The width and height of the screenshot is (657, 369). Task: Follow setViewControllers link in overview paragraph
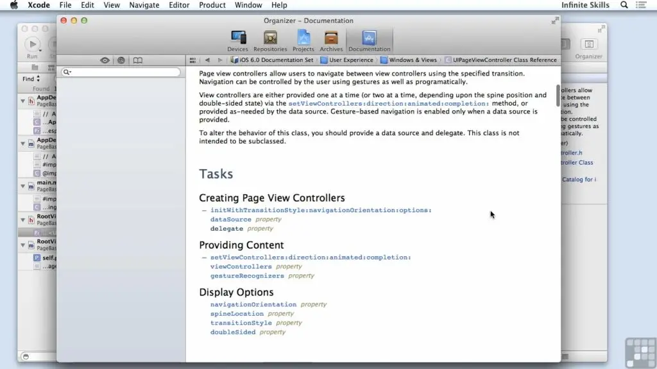pos(388,103)
